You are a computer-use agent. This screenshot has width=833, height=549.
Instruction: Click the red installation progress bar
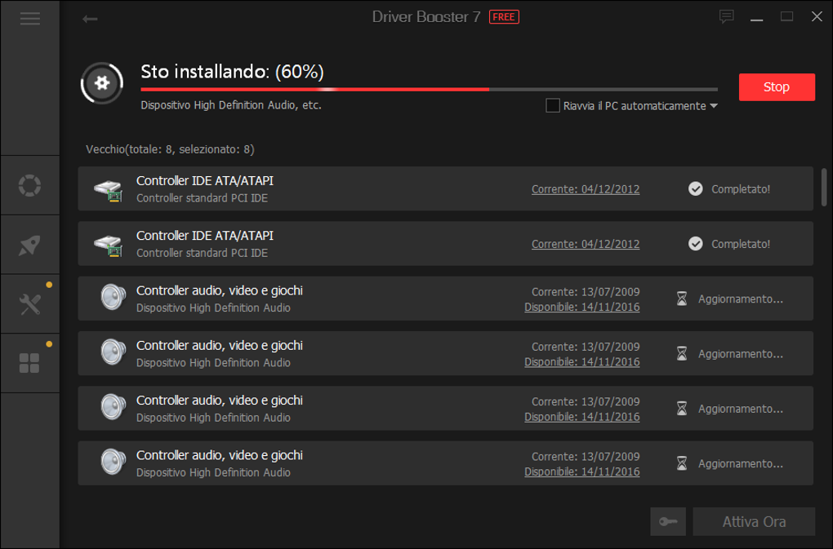430,90
